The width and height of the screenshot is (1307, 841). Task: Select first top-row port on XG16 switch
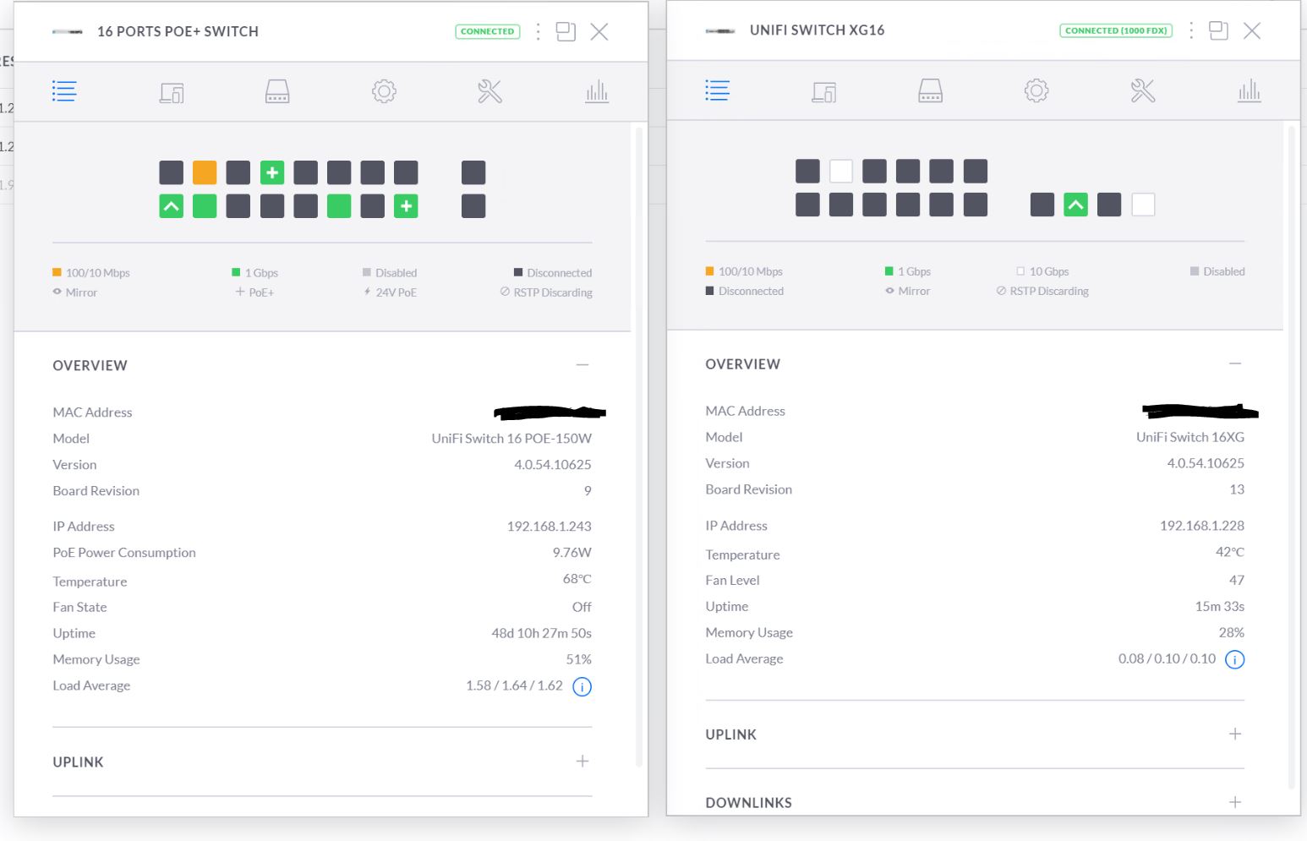pos(807,172)
